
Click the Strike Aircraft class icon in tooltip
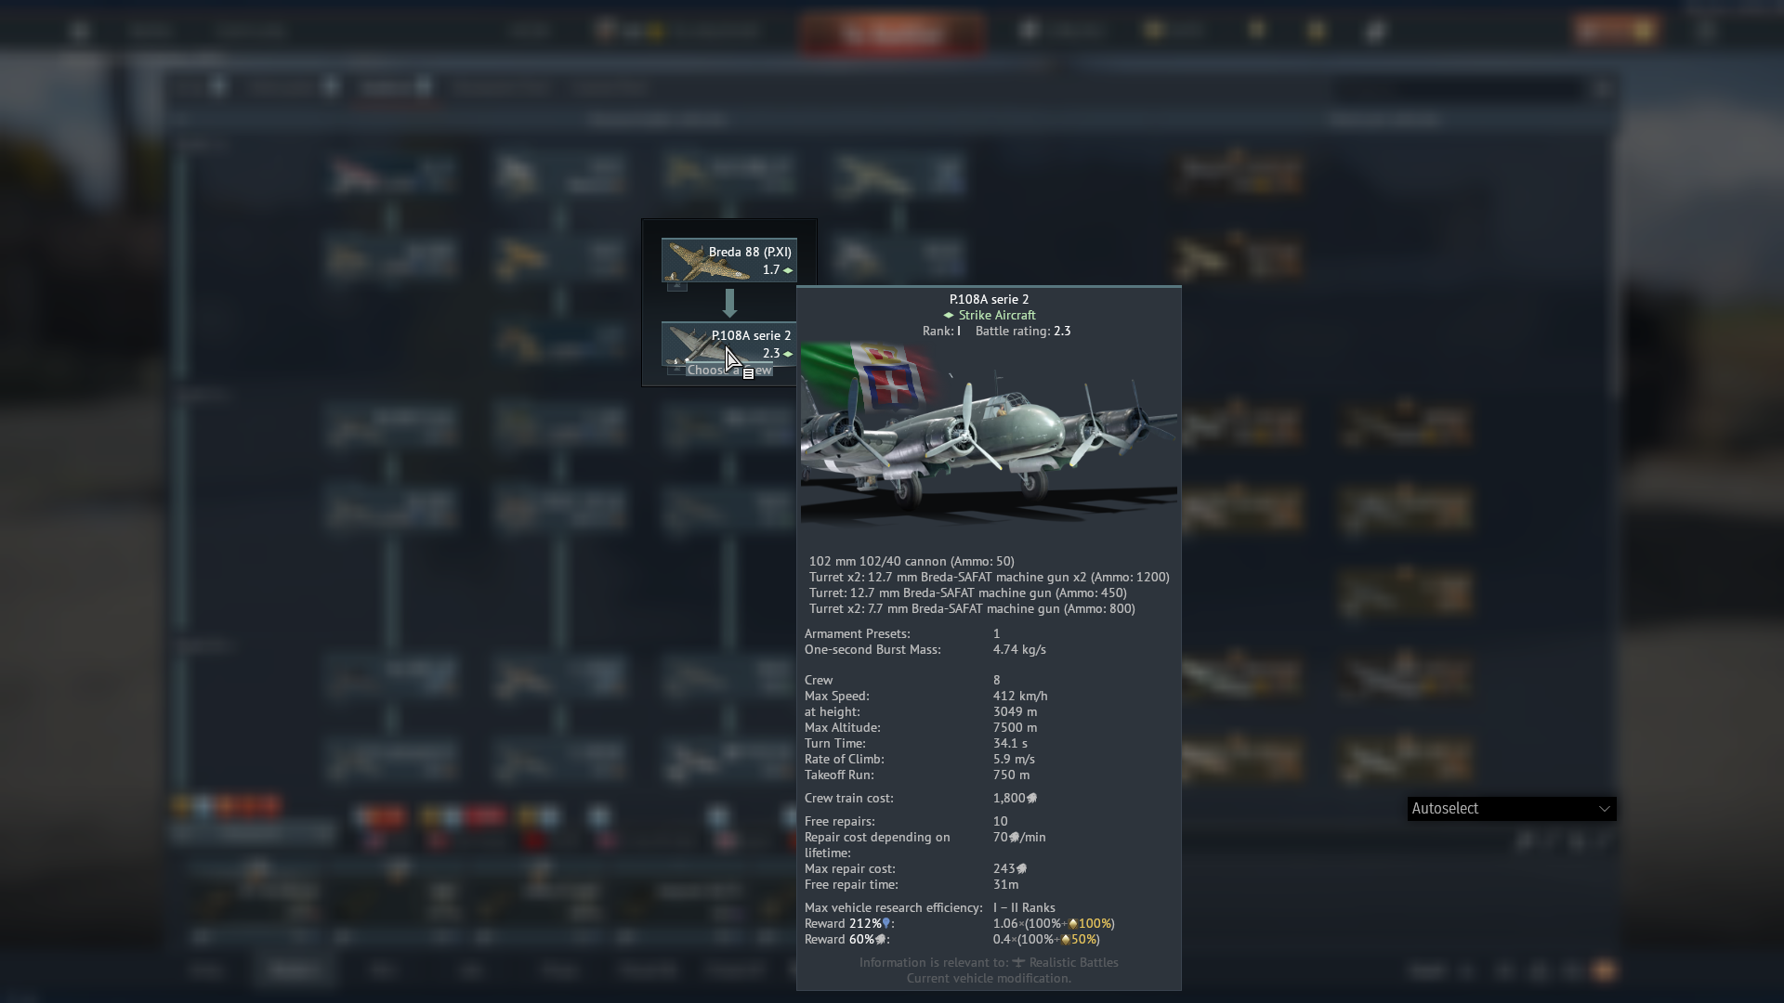point(949,316)
